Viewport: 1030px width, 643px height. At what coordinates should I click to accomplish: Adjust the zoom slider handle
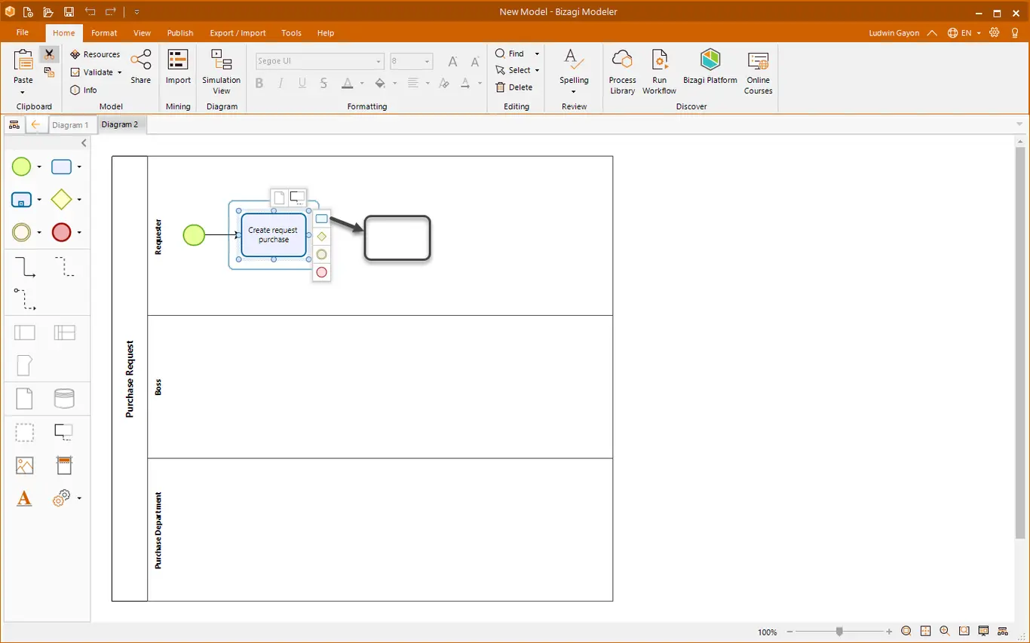click(839, 632)
